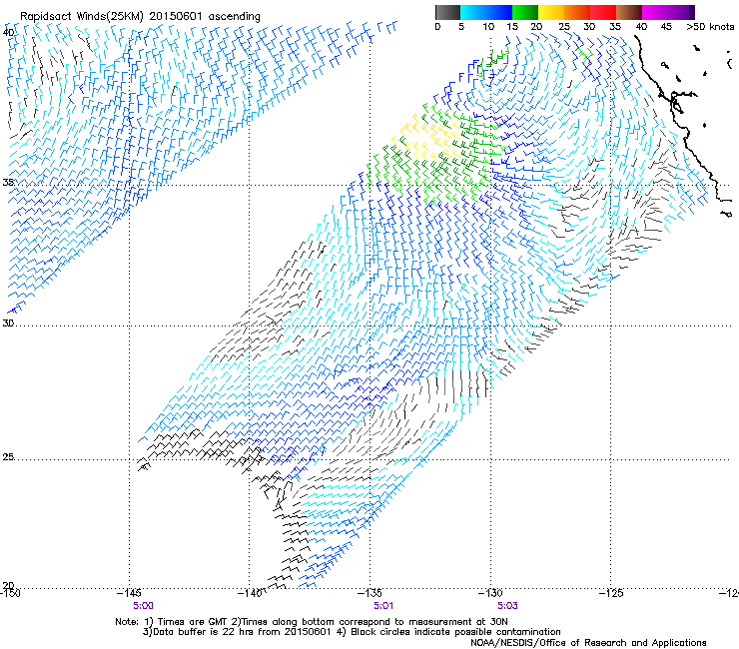739x649 pixels.
Task: Click the note line beginning 'Note: 1) Times are GMT'
Action: [x=311, y=622]
